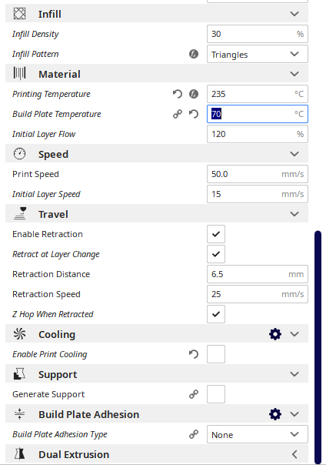Open the Infill Pattern Triangles dropdown

258,54
